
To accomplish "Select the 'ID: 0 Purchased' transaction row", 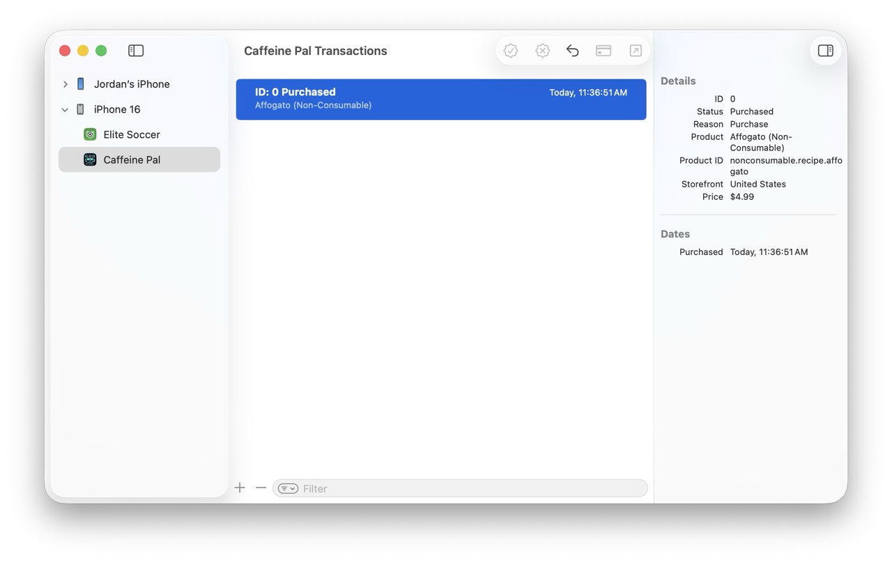I will coord(441,100).
